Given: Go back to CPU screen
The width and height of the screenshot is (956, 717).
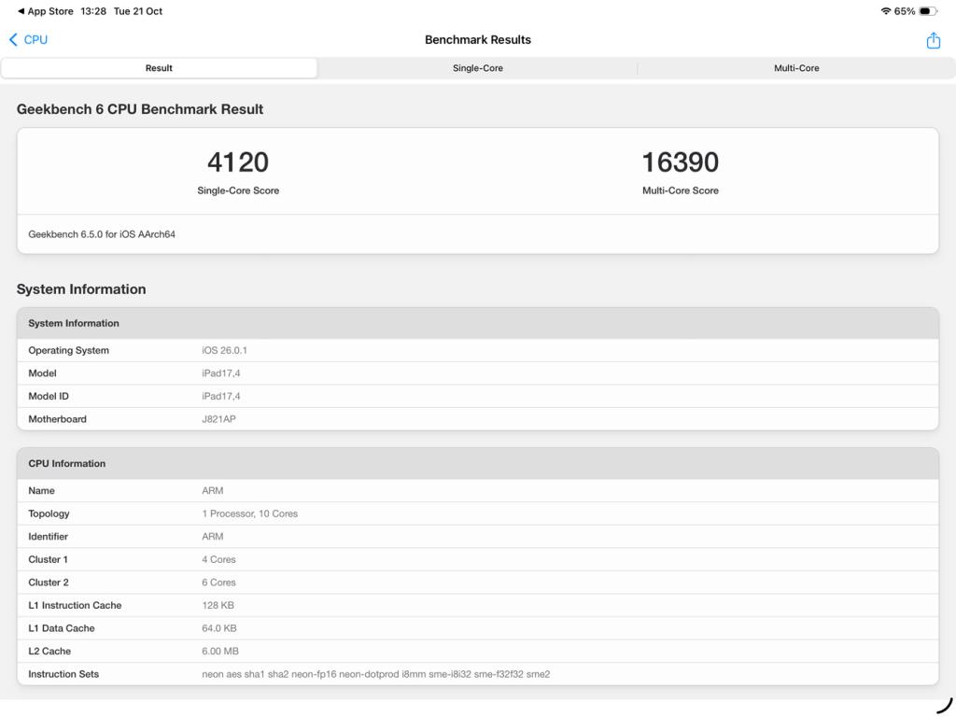Looking at the screenshot, I should 35,40.
